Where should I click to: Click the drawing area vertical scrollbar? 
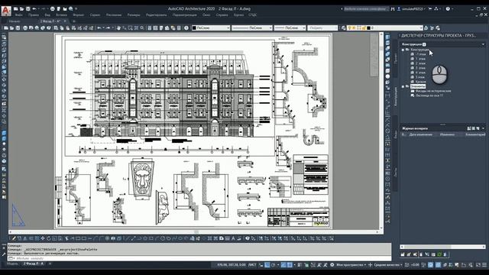[381, 131]
